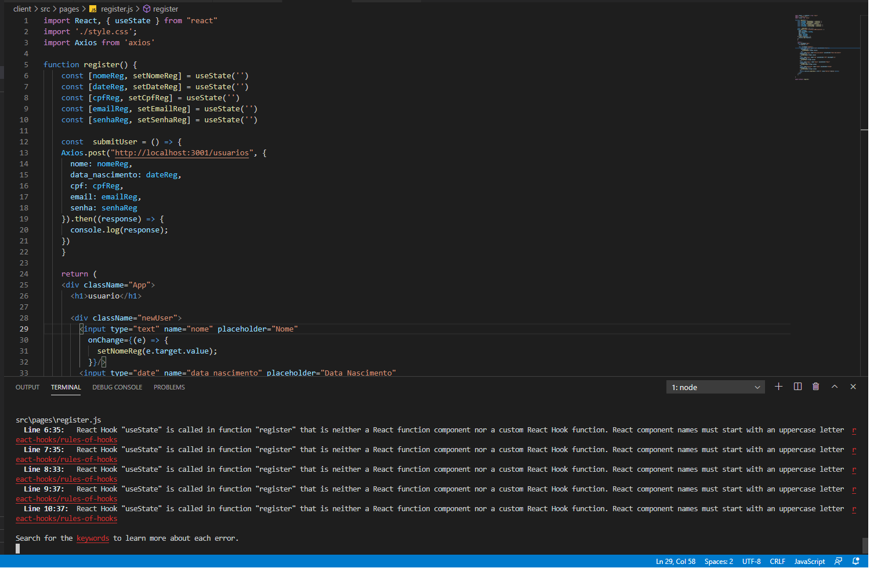Open rules-of-hooks link under Line 10:37
Screen dimensions: 870x568
click(66, 519)
